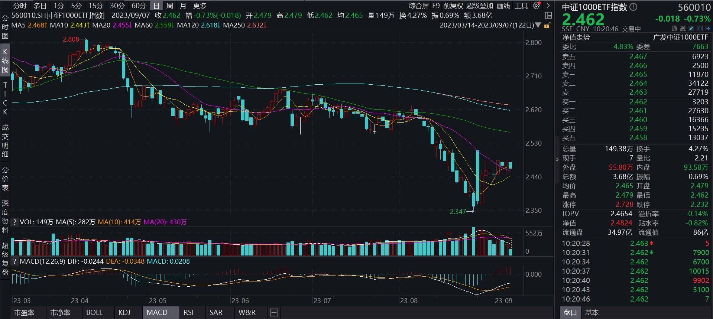
Task: Add to watchlist with the blue plus icon
Action: click(708, 29)
